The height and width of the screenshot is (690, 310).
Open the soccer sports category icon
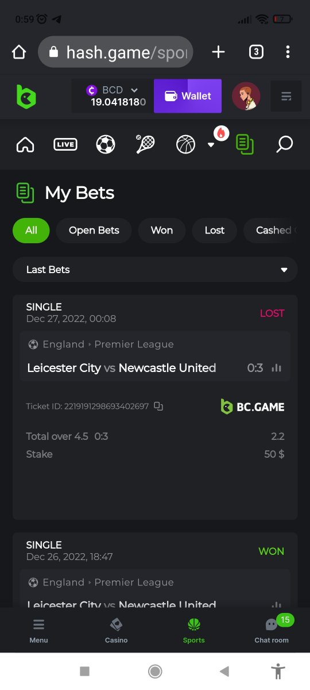coord(106,144)
